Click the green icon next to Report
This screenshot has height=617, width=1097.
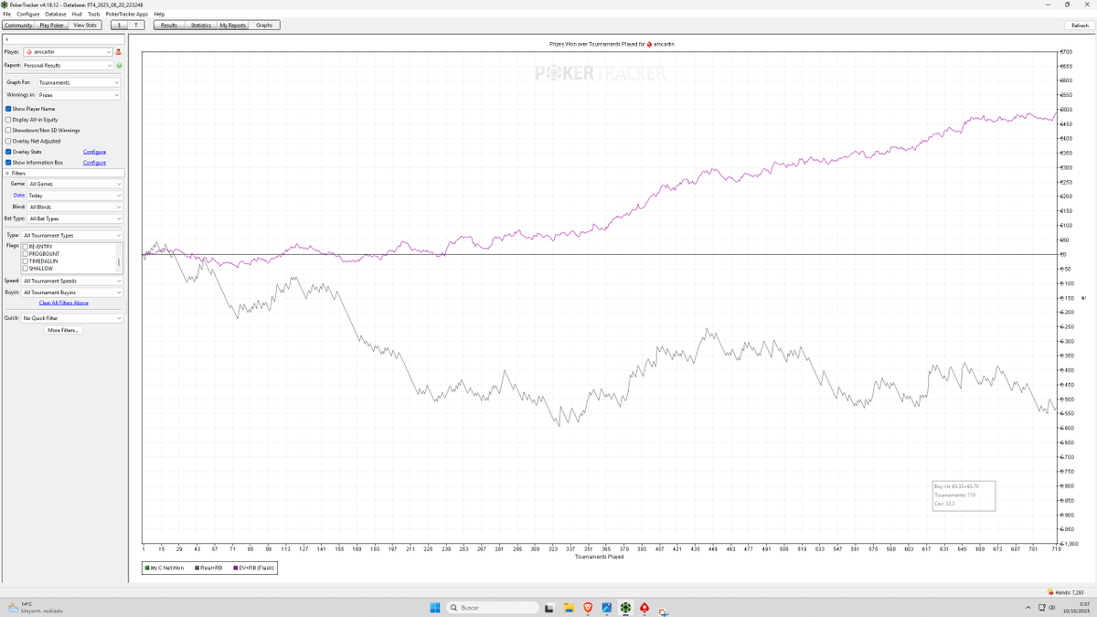click(119, 66)
